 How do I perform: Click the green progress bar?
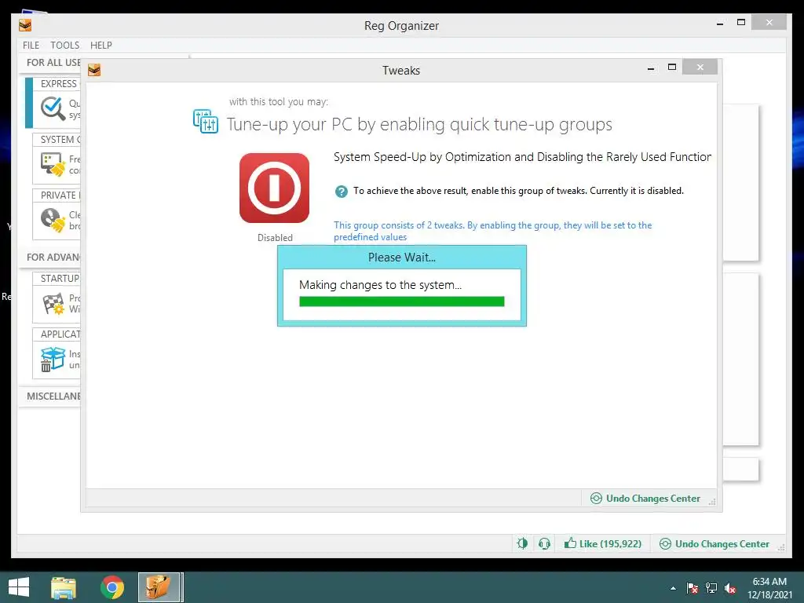pyautogui.click(x=401, y=301)
